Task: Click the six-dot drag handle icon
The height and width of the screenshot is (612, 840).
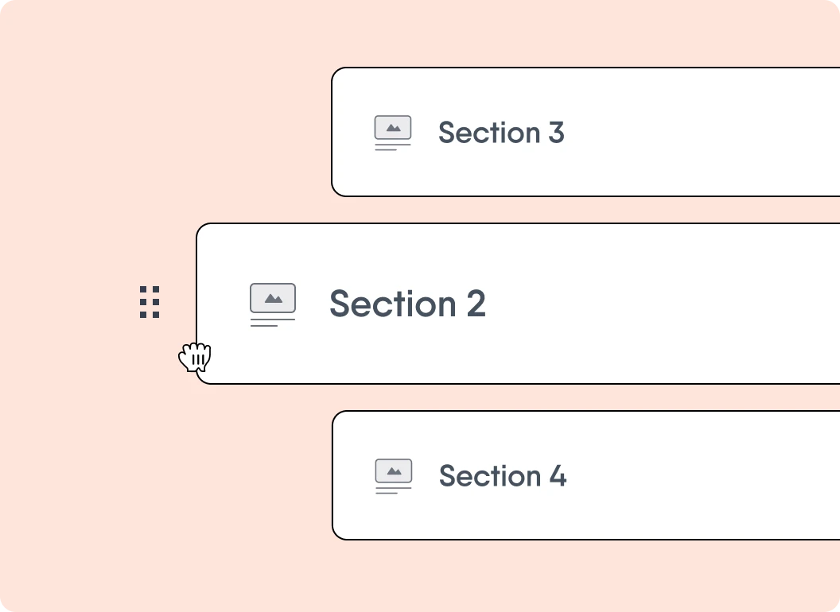Action: point(150,303)
